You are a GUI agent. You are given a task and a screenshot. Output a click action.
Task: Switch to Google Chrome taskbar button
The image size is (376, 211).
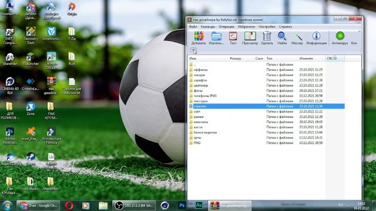point(38,206)
